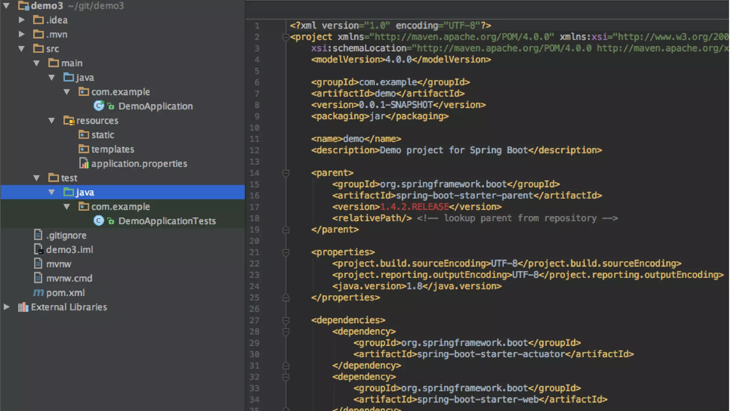Click the resources folder icon
The image size is (731, 411).
[69, 120]
